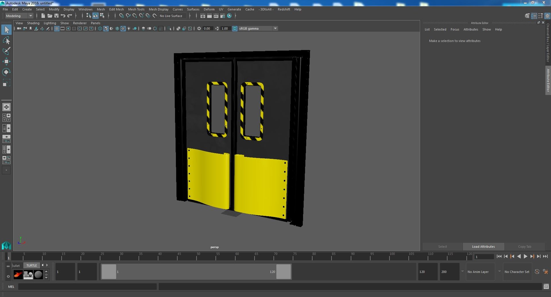Step to the next keyframe
The width and height of the screenshot is (551, 297).
coord(532,256)
